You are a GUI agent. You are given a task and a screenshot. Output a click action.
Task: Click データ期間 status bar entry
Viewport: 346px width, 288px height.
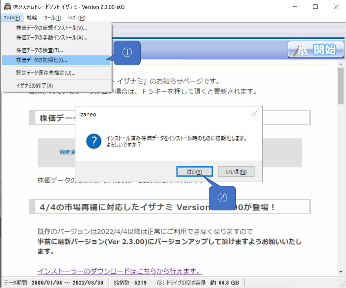coord(53,282)
